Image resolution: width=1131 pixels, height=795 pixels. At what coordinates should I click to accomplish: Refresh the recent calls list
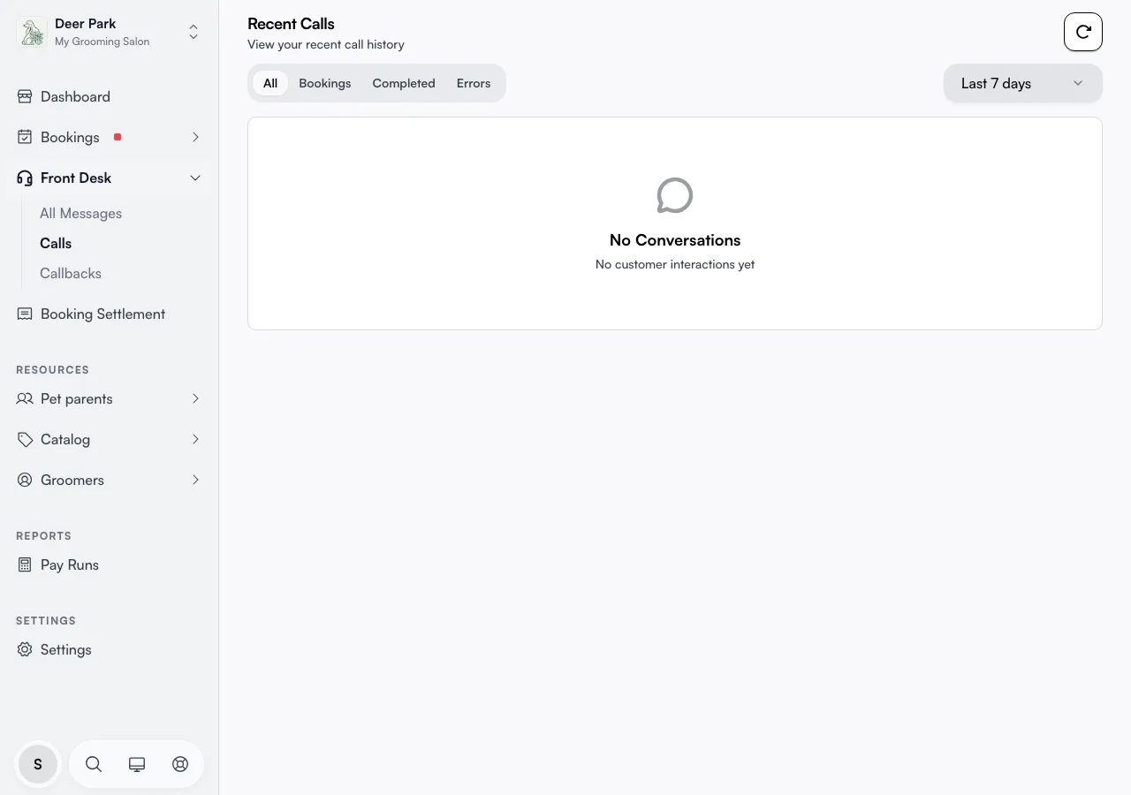(1083, 33)
